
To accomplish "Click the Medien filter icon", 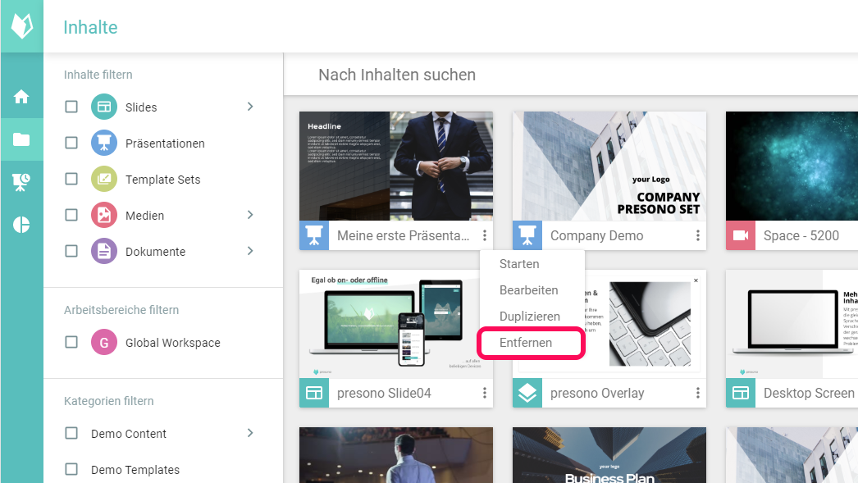I will pyautogui.click(x=104, y=215).
